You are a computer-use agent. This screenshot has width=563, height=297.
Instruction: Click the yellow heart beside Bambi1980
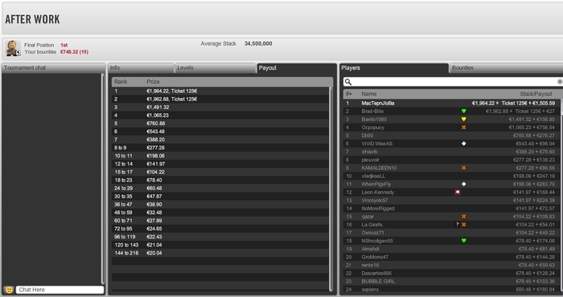click(463, 120)
